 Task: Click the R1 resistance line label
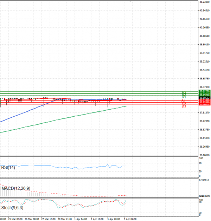[x=184, y=97]
